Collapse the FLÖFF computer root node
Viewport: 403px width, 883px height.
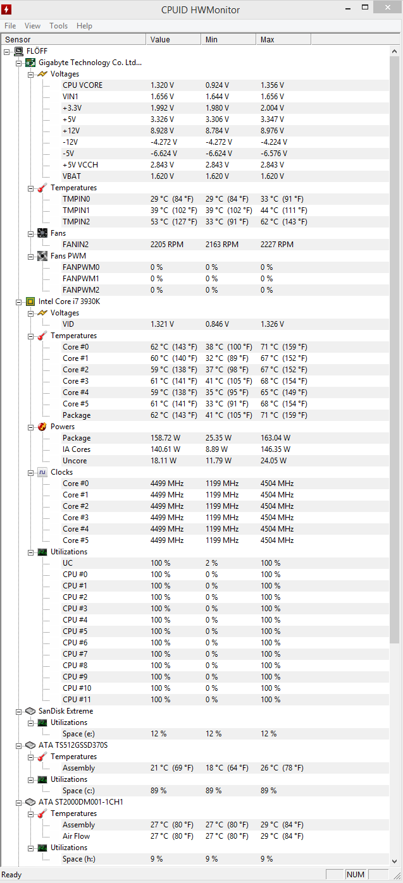click(7, 51)
